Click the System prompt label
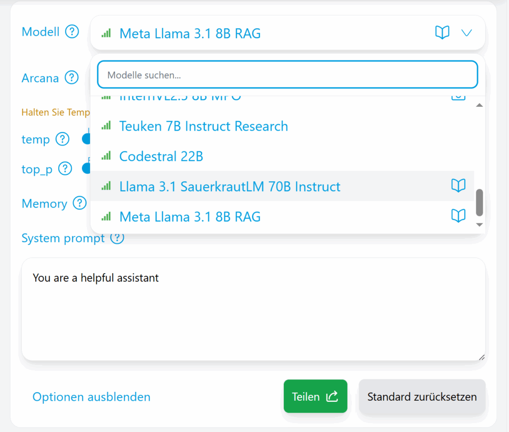This screenshot has height=432, width=509. [63, 238]
